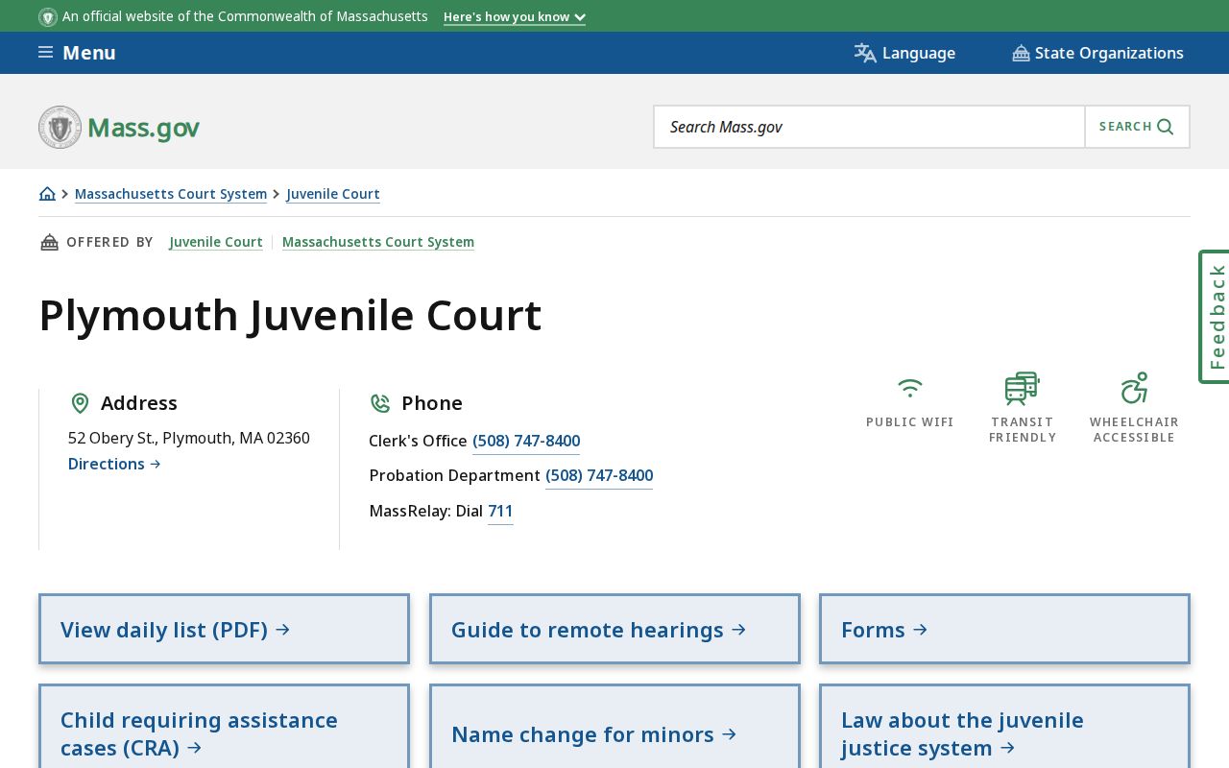Open Massachusetts Court System Offered By link

378,242
